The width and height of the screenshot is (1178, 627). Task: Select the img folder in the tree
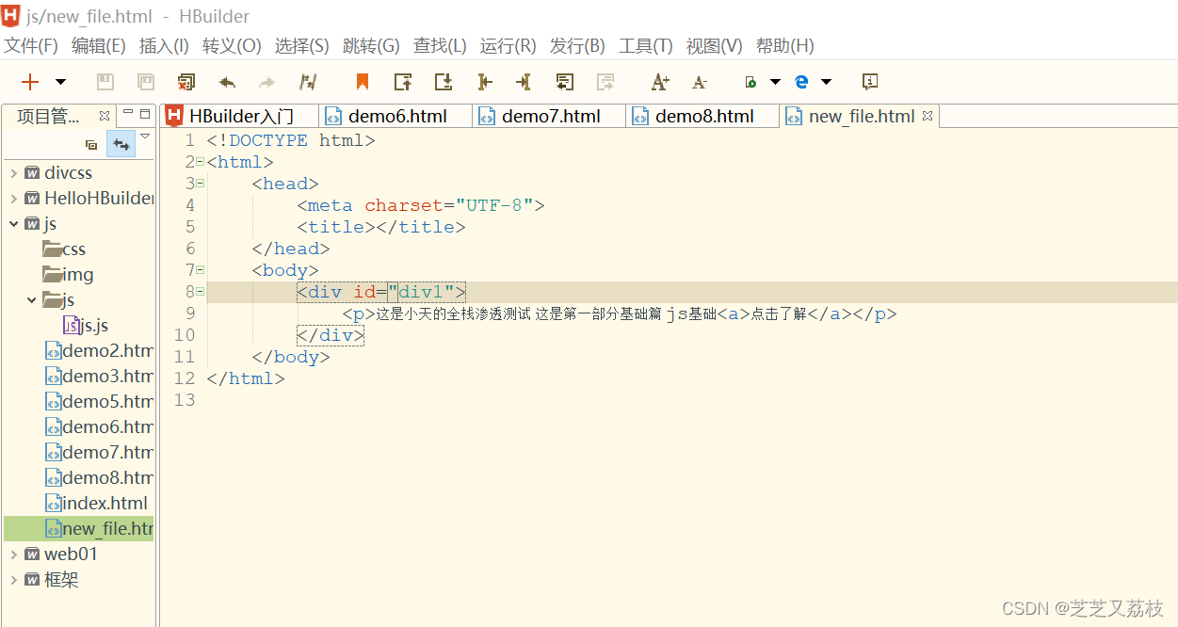(x=68, y=275)
